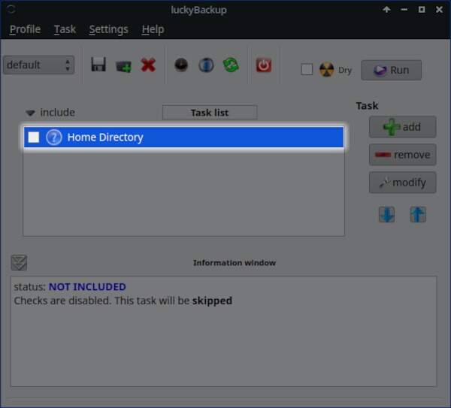Image resolution: width=451 pixels, height=408 pixels.
Task: Click the window menu icon in title bar
Action: 11,10
